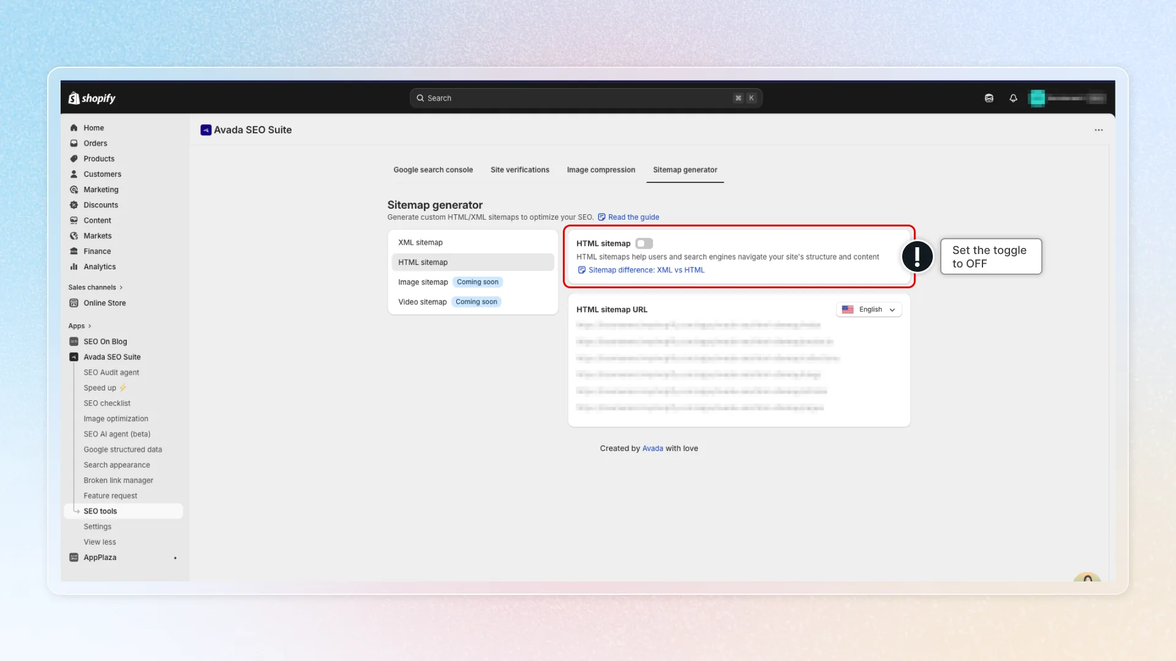Open Search appearance page
The width and height of the screenshot is (1176, 661).
point(116,465)
